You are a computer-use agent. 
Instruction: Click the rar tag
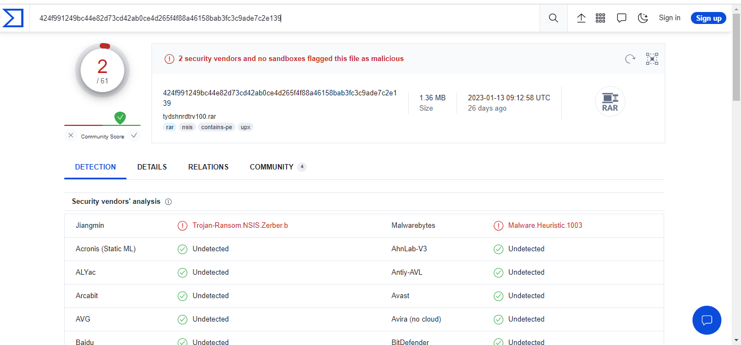coord(170,127)
